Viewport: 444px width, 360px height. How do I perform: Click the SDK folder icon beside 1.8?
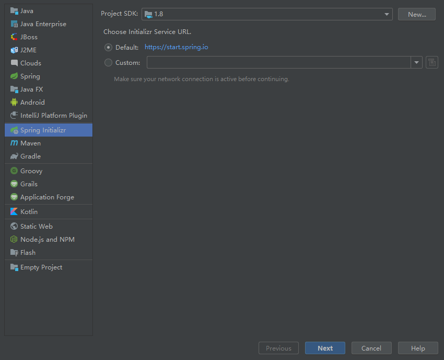[148, 14]
